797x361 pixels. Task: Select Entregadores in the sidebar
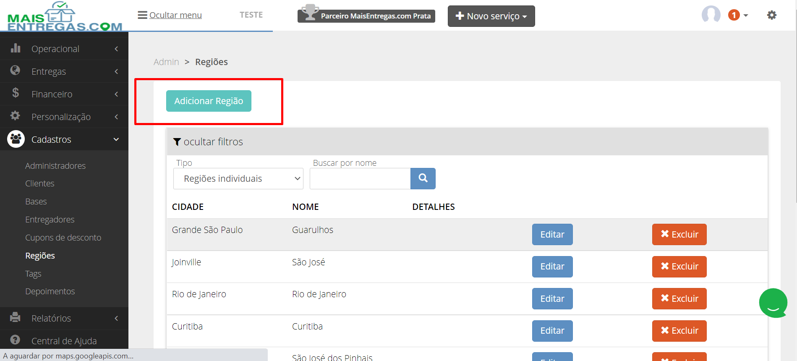pyautogui.click(x=50, y=220)
